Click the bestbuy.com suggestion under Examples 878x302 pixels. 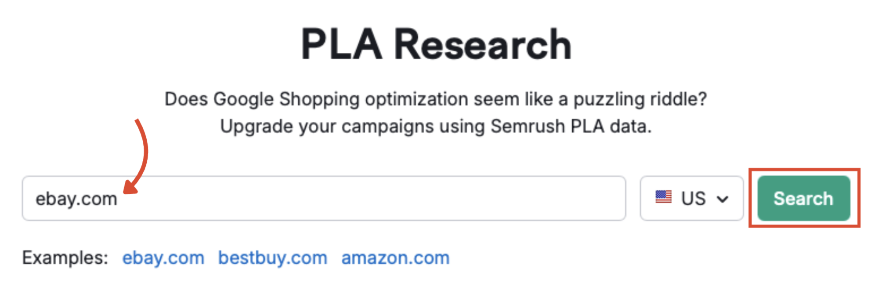pyautogui.click(x=272, y=258)
